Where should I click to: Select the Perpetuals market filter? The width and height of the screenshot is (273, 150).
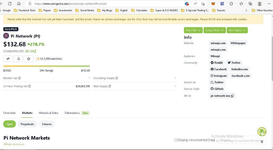(x=27, y=124)
